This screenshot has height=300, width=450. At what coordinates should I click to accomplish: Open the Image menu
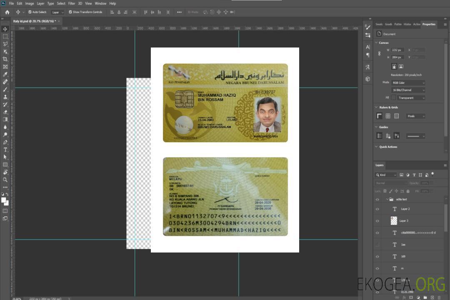point(29,3)
